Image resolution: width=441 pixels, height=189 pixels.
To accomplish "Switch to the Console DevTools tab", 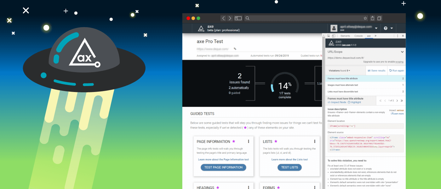I will (x=358, y=36).
